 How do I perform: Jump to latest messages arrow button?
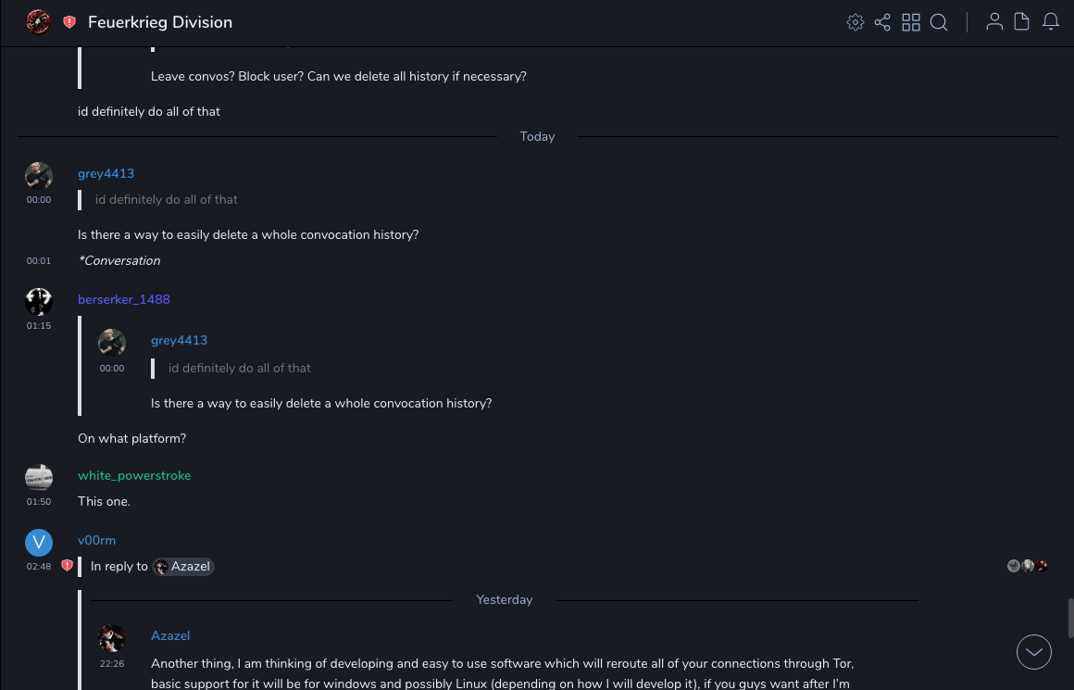[x=1034, y=652]
